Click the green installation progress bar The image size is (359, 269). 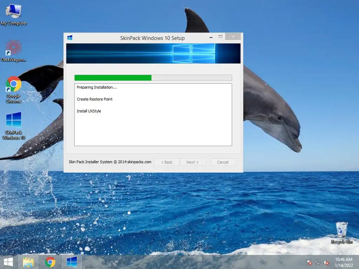tap(153, 78)
